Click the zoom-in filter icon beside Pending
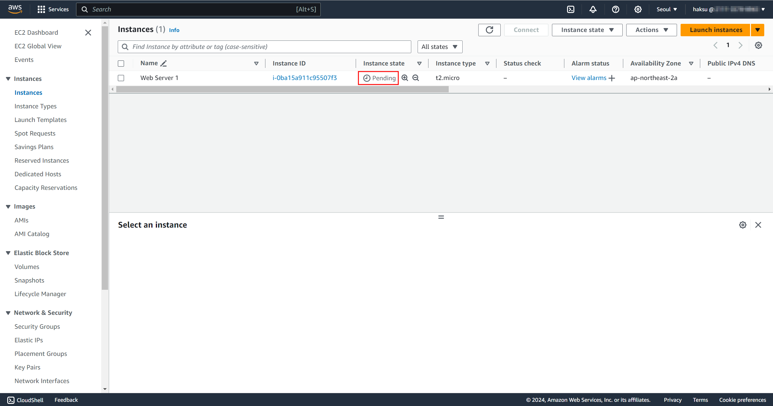Viewport: 773px width, 406px height. (405, 78)
